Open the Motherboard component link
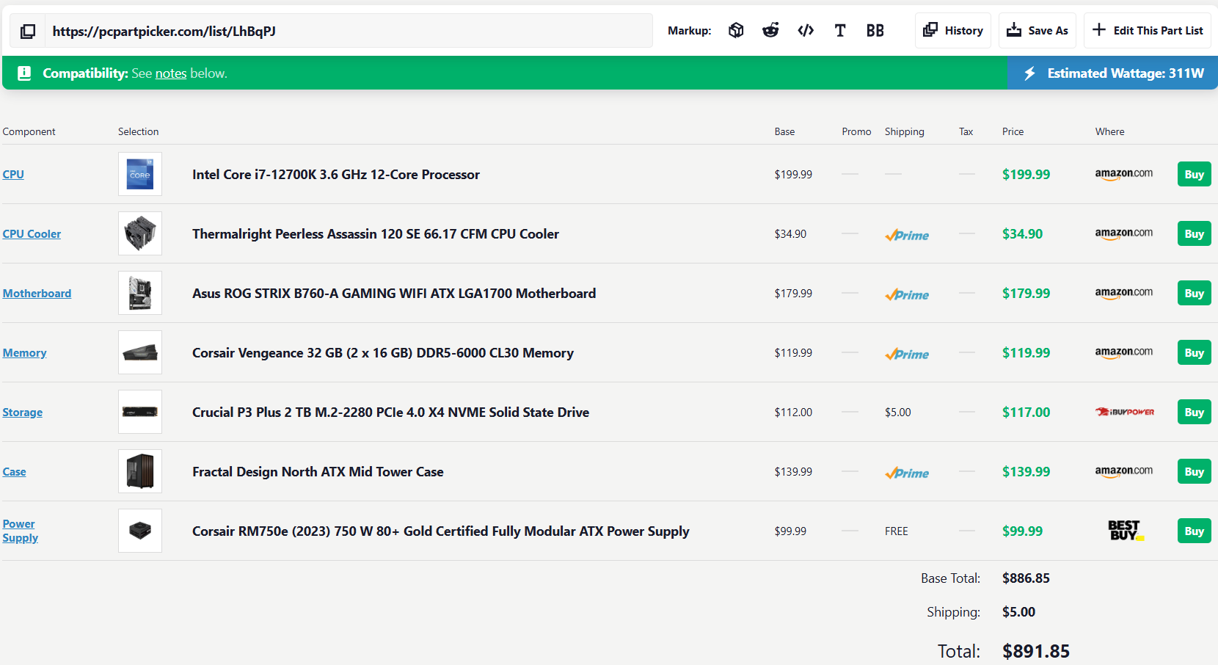 tap(37, 293)
